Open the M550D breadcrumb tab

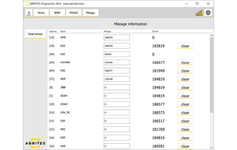pos(74,13)
